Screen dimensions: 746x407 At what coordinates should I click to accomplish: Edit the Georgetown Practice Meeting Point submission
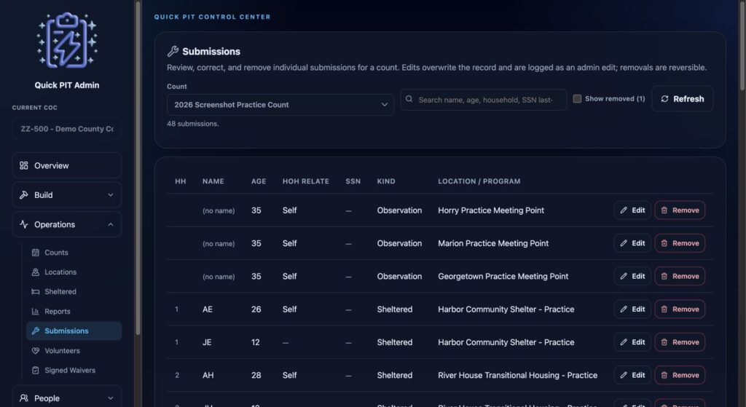(632, 276)
